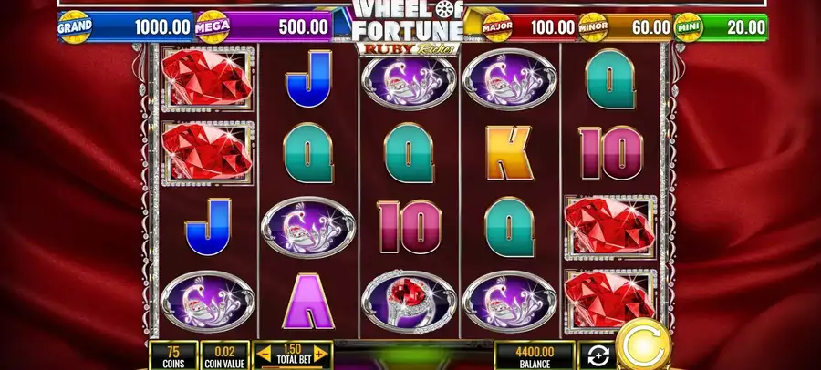The height and width of the screenshot is (370, 821).
Task: Click the Grand jackpot coin badge
Action: 75,26
